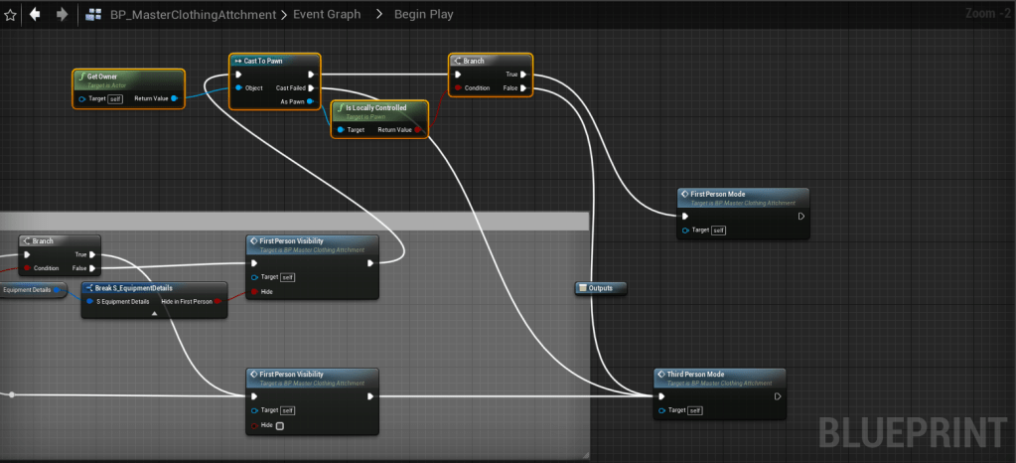Go forward with the right arrow button
1016x463 pixels.
click(62, 15)
